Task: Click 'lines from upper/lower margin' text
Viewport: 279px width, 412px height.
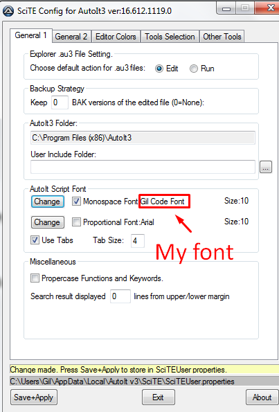Action: click(181, 296)
